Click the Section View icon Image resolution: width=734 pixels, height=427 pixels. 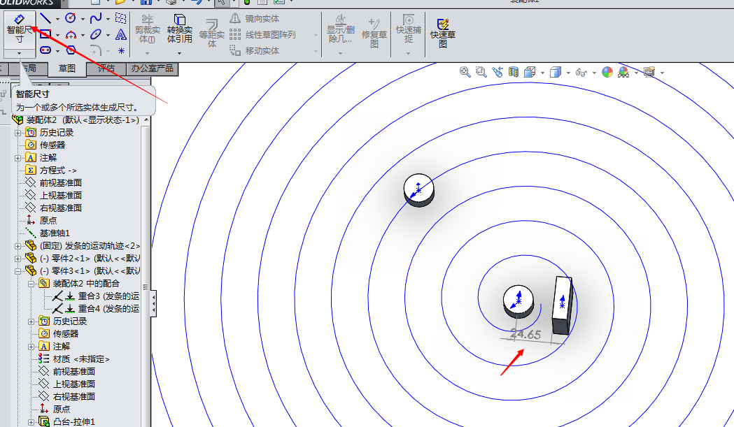(x=514, y=72)
